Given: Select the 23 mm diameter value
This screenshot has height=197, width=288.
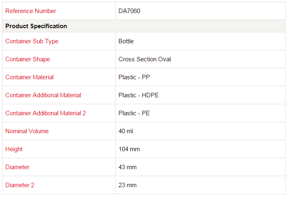Looking at the screenshot, I should [x=127, y=185].
